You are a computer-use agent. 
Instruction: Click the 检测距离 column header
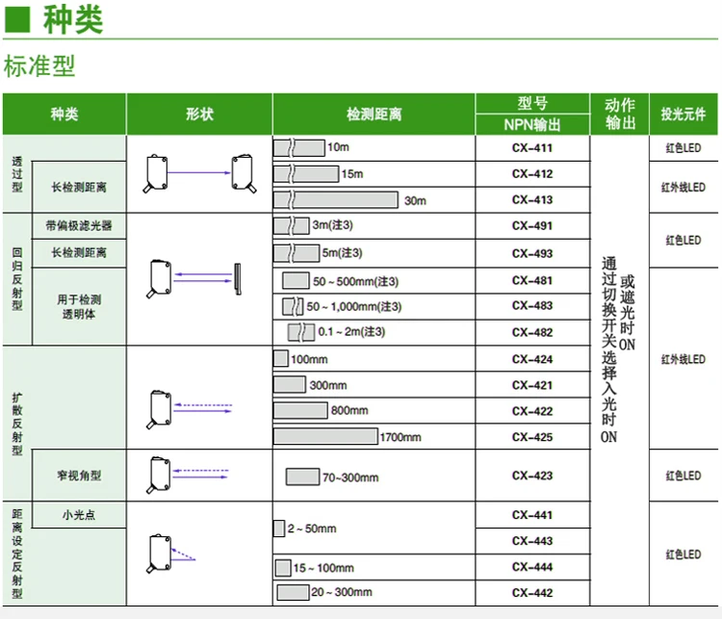pyautogui.click(x=374, y=114)
